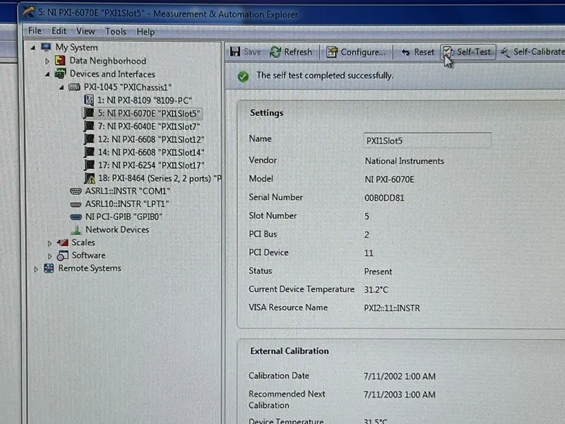
Task: Click the LPT1 parallel port icon
Action: 76,204
